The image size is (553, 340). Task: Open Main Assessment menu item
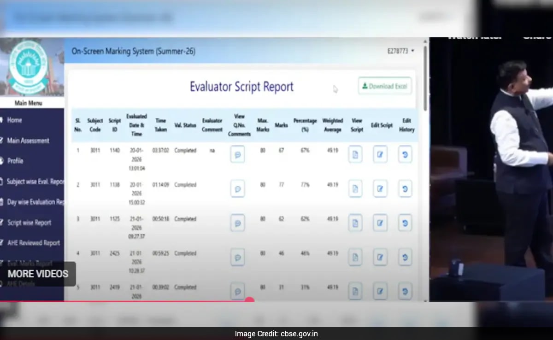[x=28, y=141]
